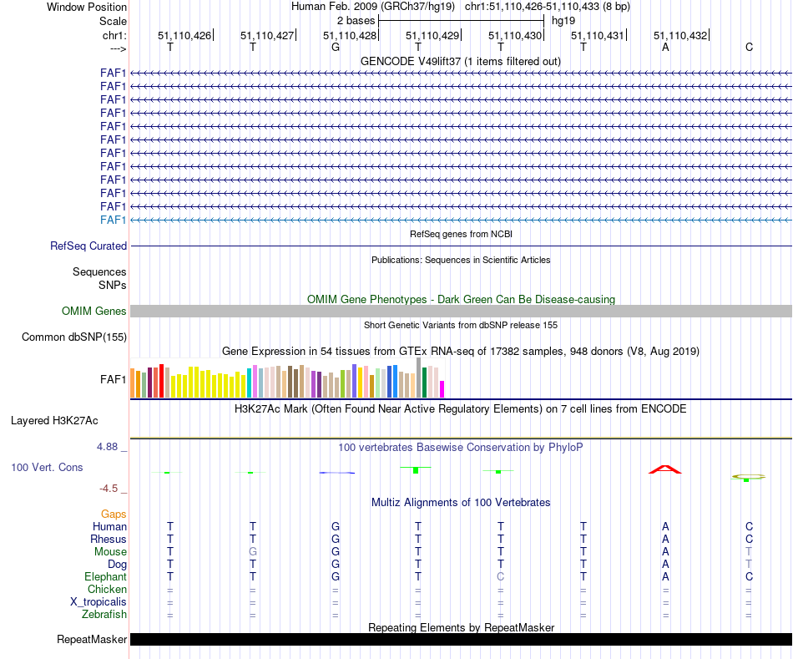This screenshot has width=793, height=659.
Task: Select the Zebrafish alignment row label
Action: [x=104, y=615]
